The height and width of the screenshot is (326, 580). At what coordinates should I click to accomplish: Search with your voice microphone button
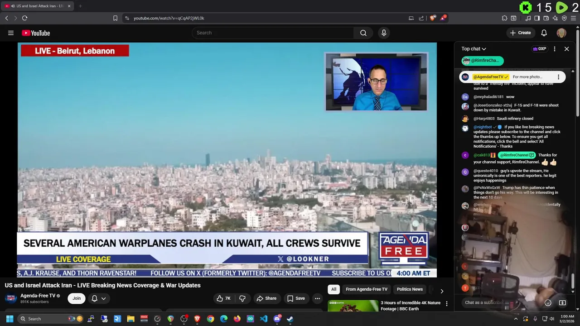384,33
